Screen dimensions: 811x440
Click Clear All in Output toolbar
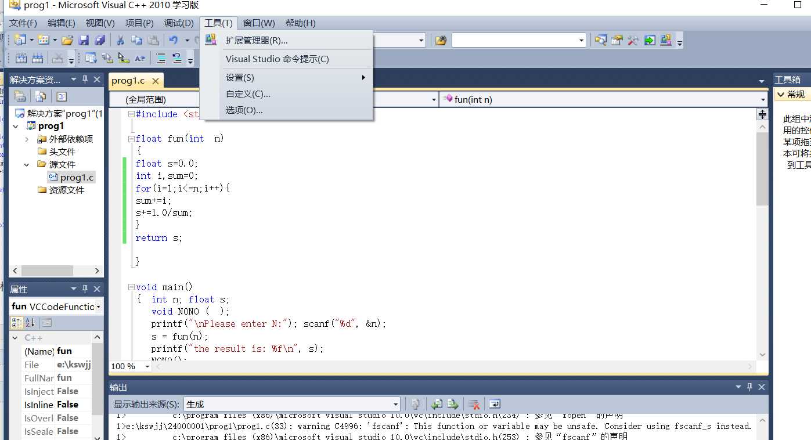(x=474, y=404)
